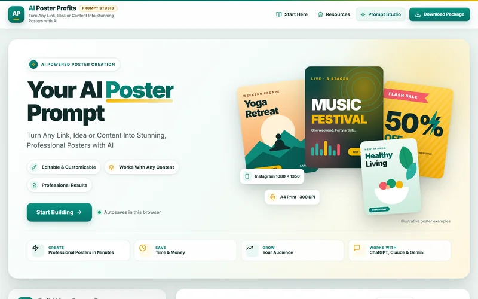
Task: Click the Start Building button
Action: click(x=59, y=212)
